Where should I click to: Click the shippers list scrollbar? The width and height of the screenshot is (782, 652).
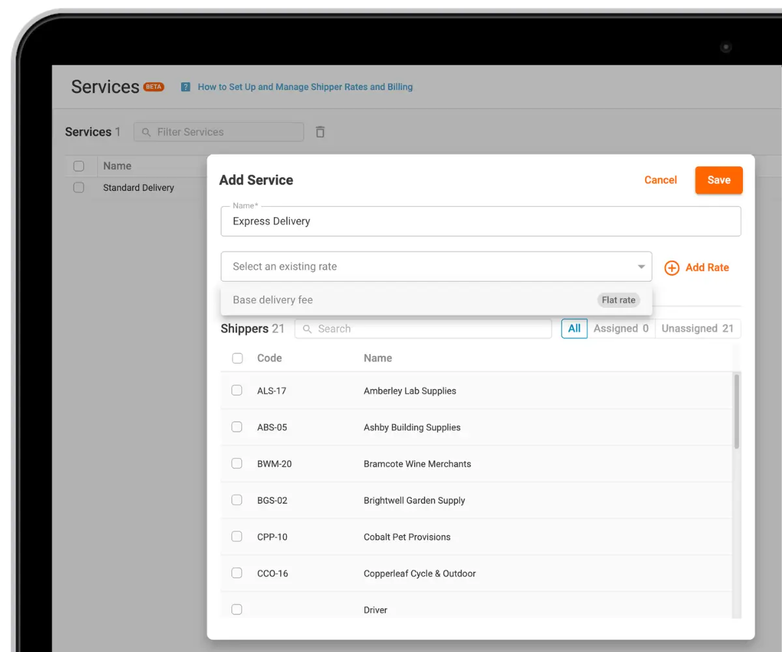click(737, 411)
